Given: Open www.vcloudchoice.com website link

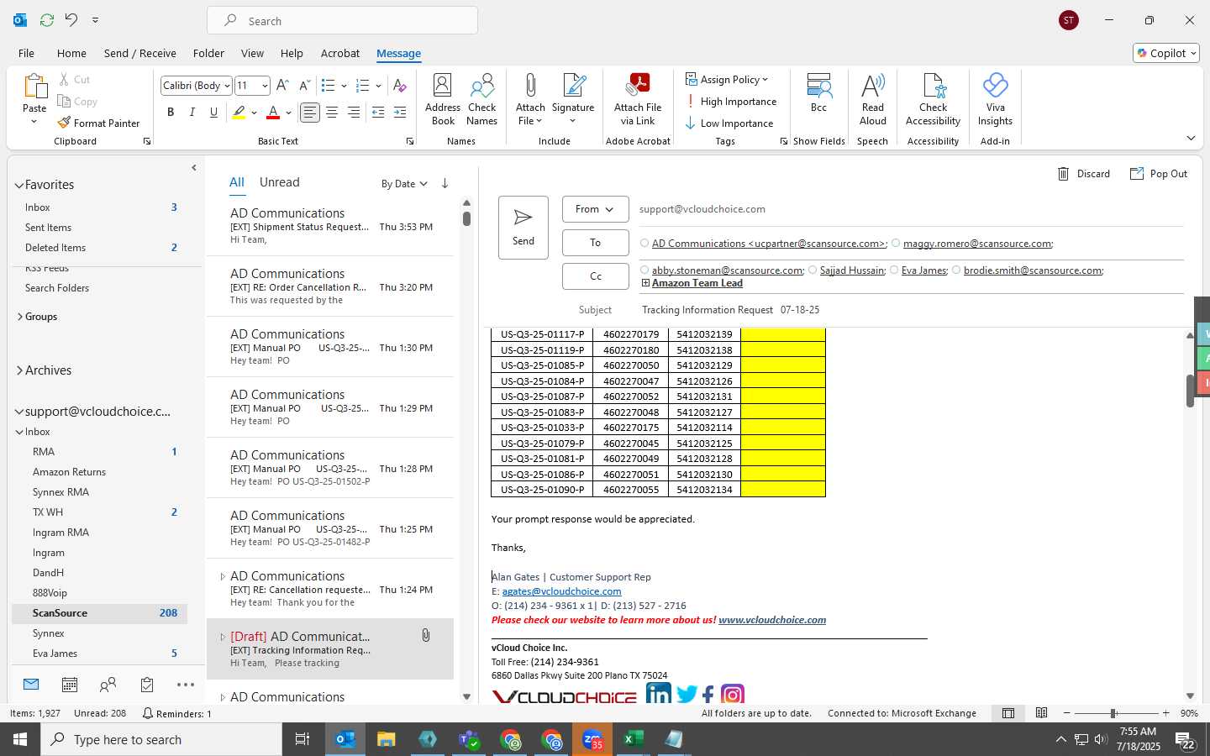Looking at the screenshot, I should click(x=772, y=620).
